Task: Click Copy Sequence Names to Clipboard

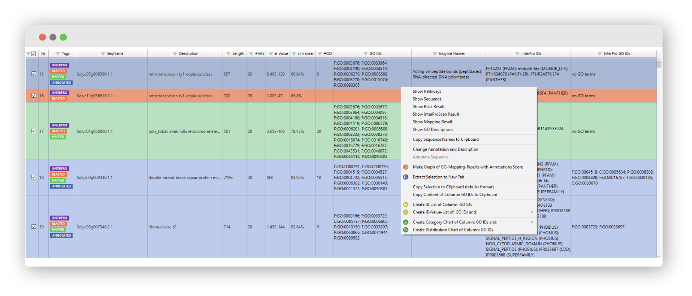Action: pos(445,139)
